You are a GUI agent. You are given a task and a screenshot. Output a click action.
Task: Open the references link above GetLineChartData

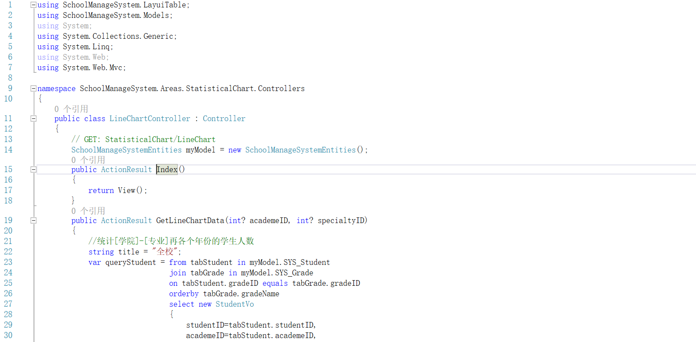pyautogui.click(x=88, y=211)
